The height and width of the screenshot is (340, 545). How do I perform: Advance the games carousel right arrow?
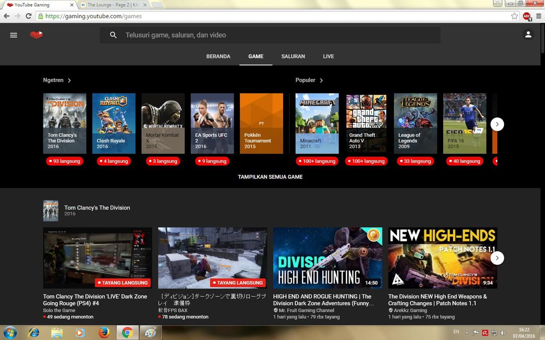[497, 124]
